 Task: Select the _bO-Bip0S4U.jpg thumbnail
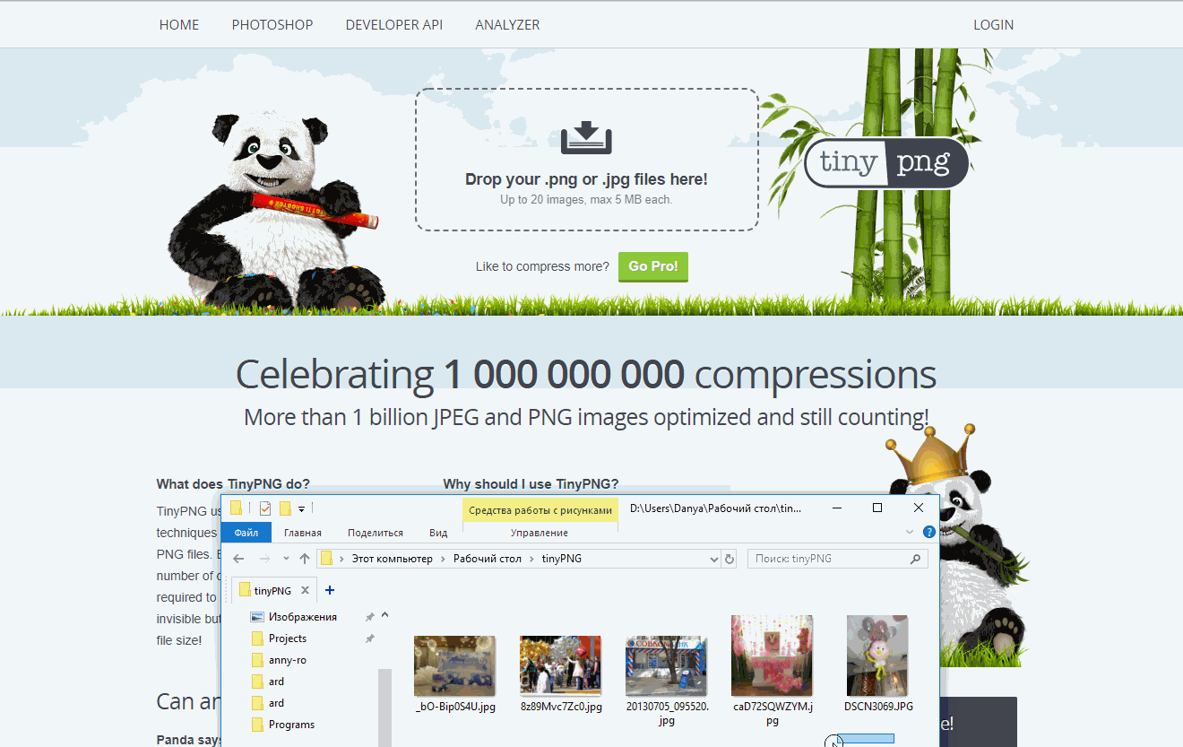455,666
